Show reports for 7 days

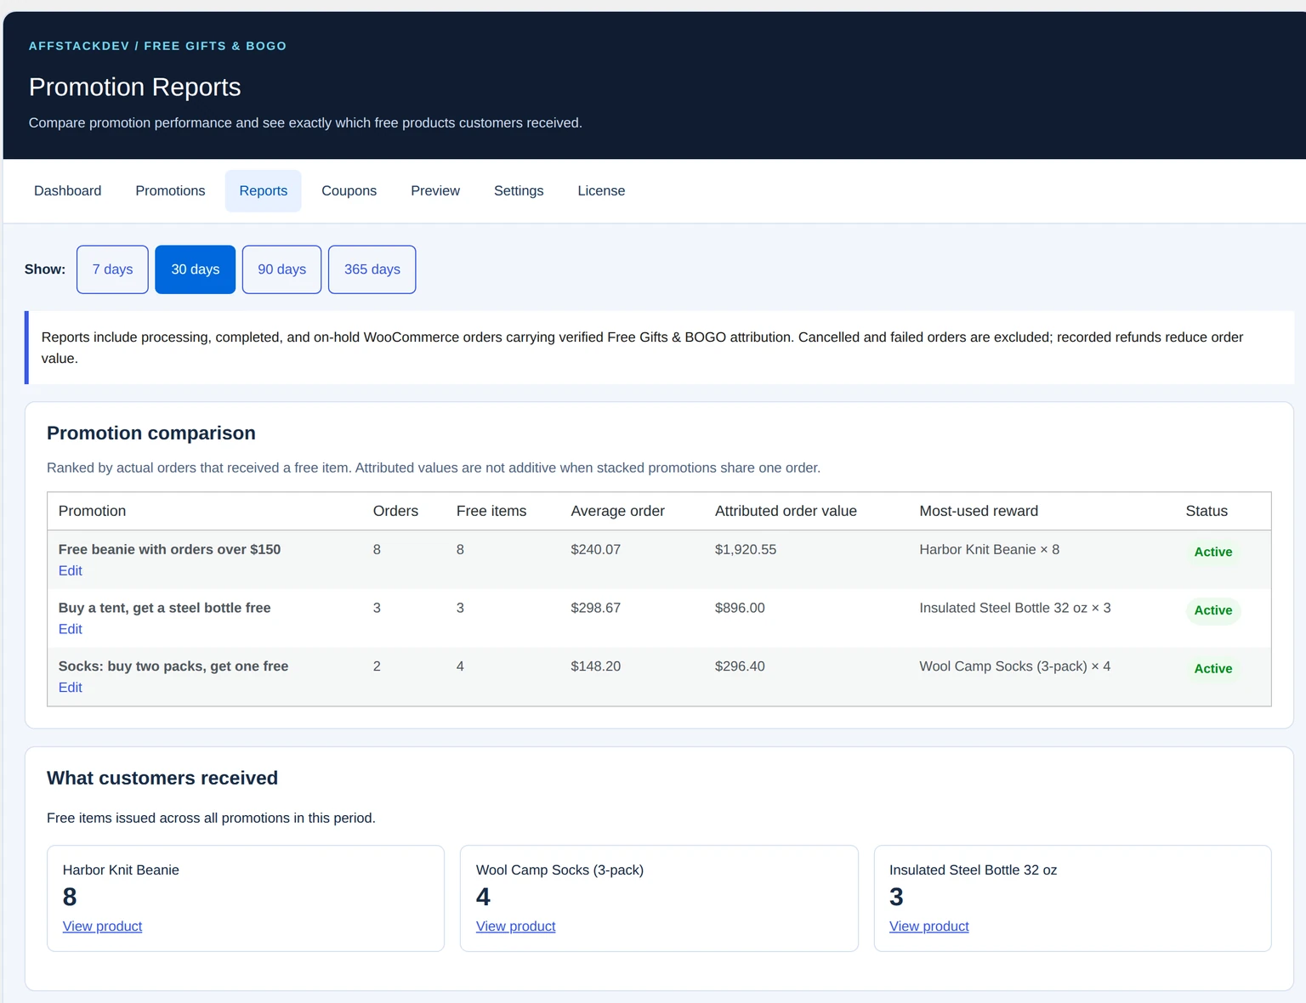112,269
